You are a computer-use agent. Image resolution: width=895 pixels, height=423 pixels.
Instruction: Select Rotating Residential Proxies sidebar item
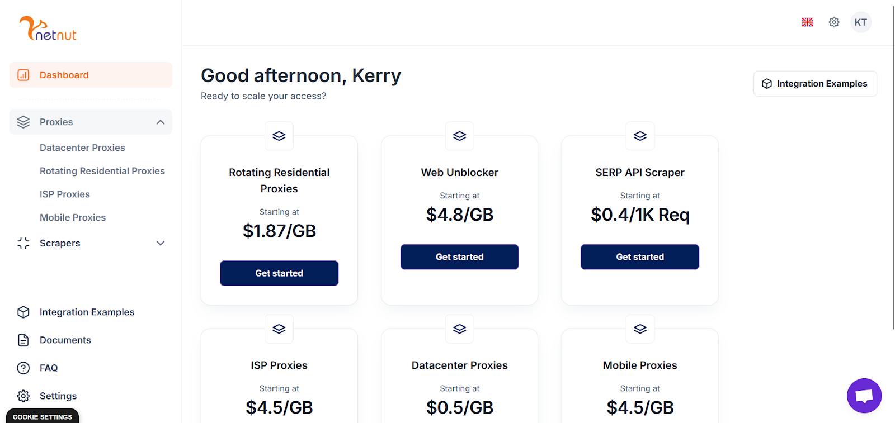(102, 171)
